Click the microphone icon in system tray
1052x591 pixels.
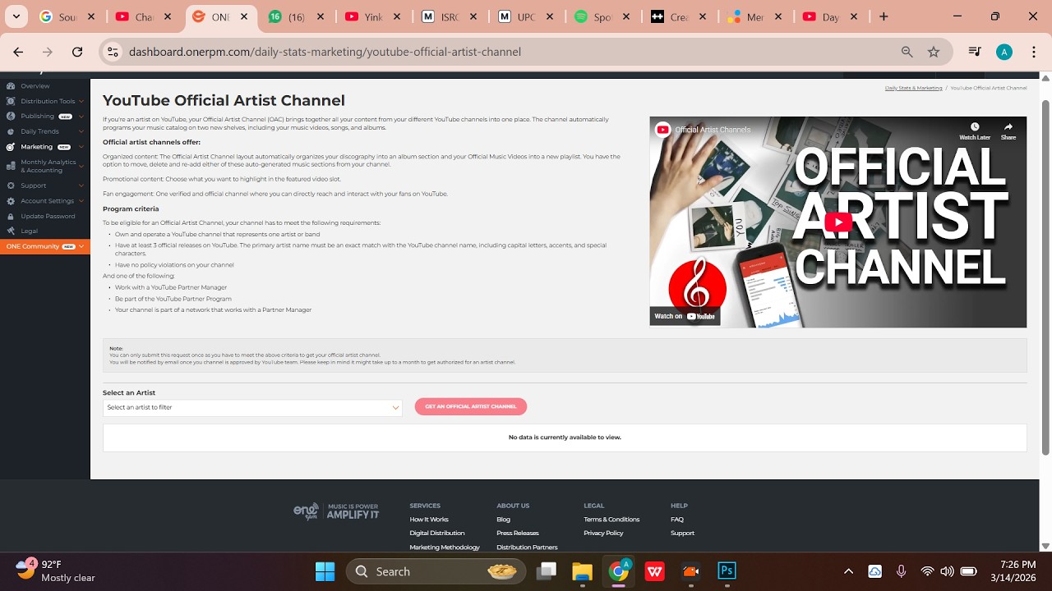[902, 571]
